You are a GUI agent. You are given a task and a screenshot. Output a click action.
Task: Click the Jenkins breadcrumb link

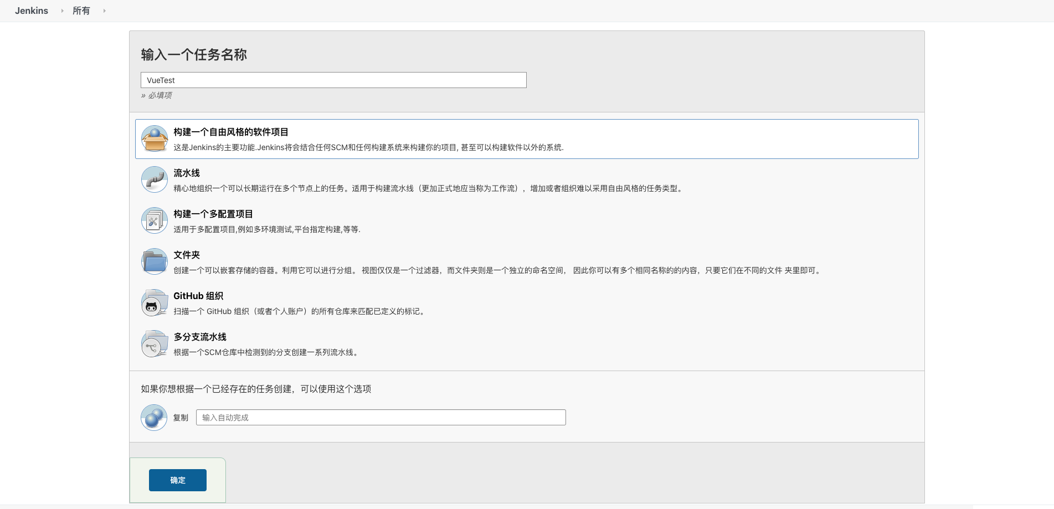(32, 11)
